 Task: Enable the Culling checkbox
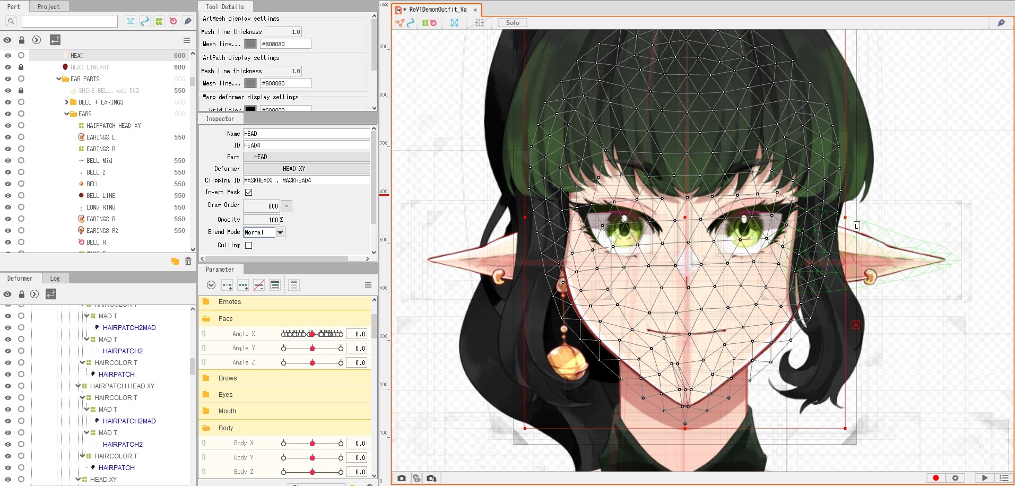pyautogui.click(x=248, y=245)
